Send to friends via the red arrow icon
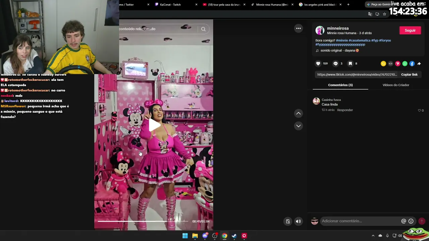This screenshot has width=429, height=241. [x=398, y=64]
